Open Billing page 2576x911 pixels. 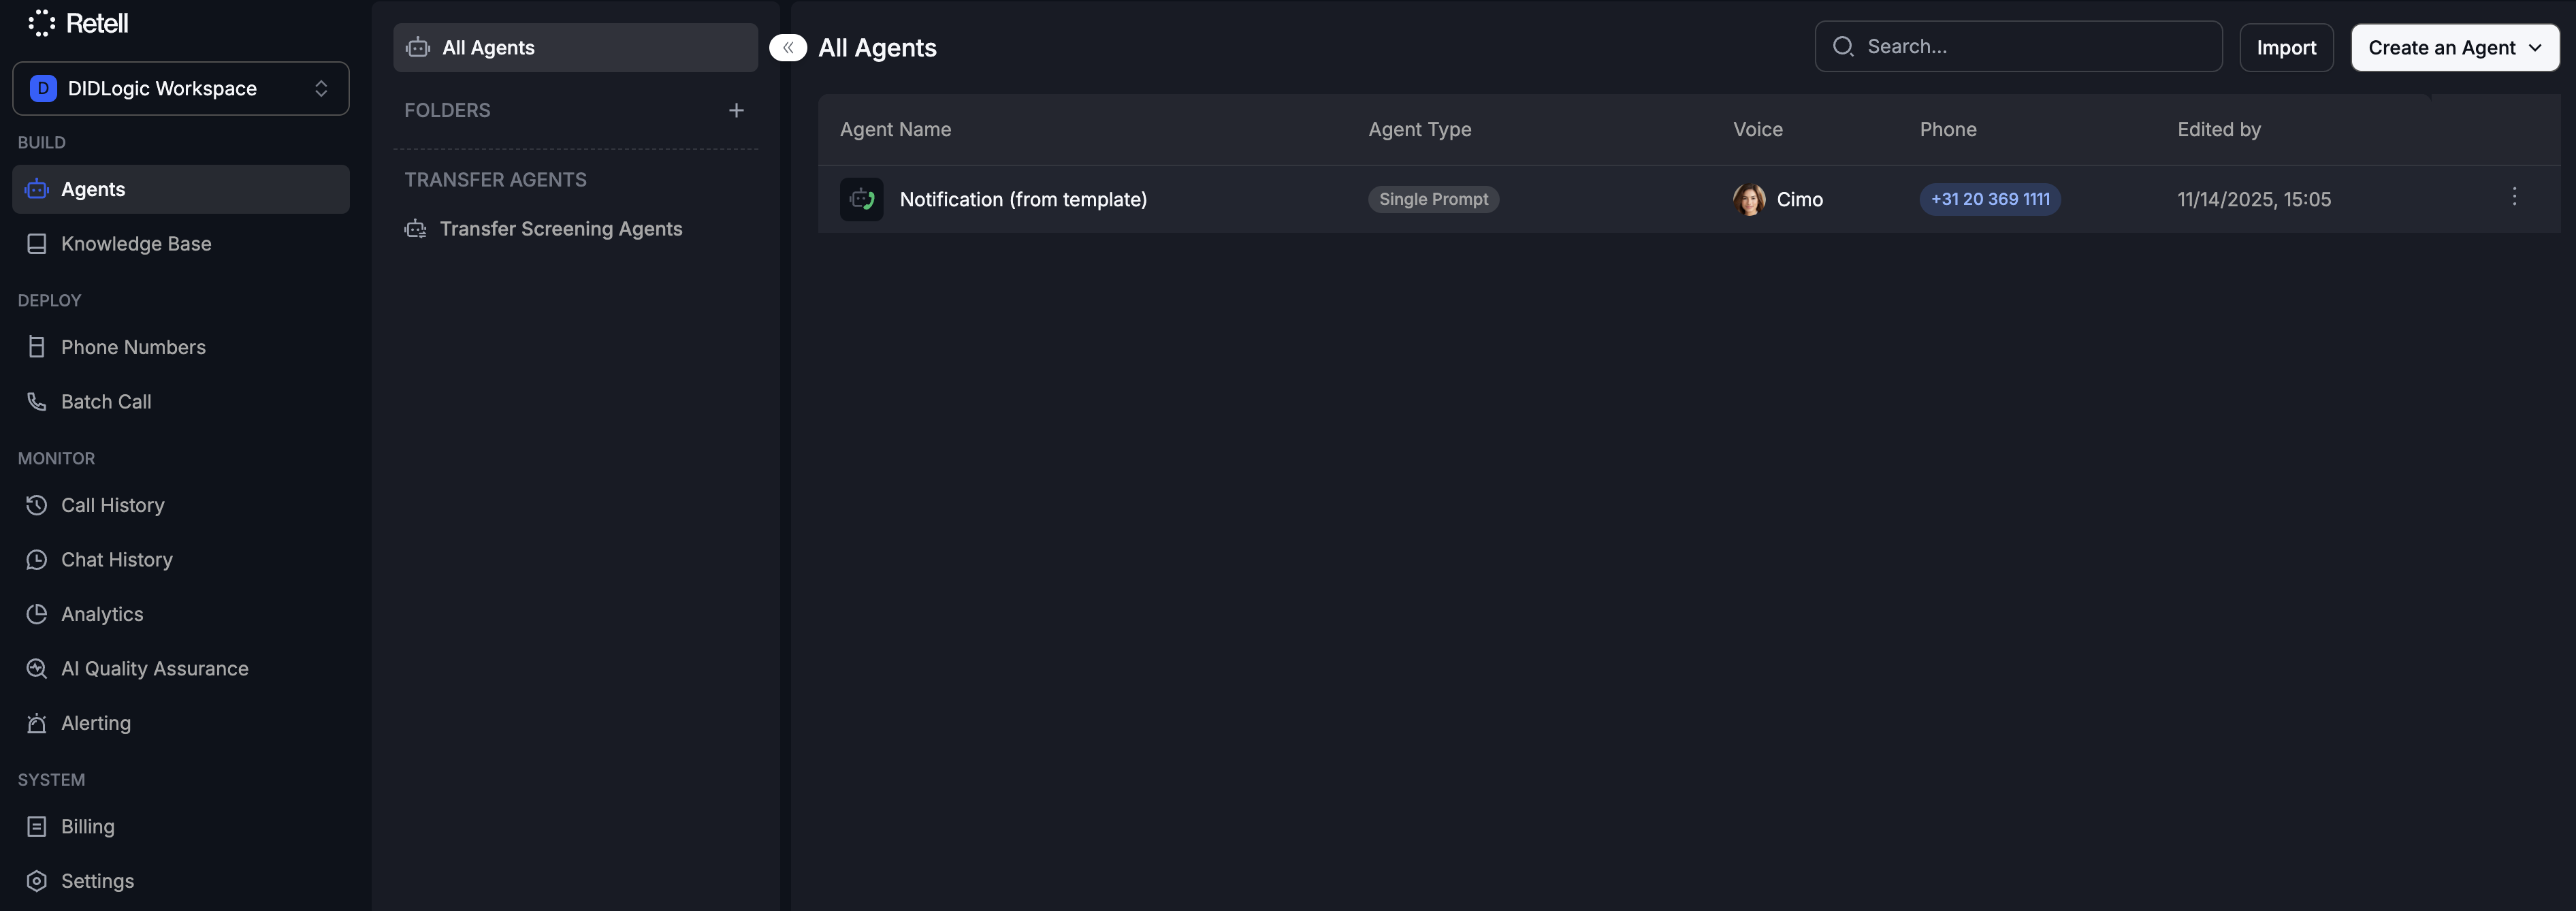[87, 827]
